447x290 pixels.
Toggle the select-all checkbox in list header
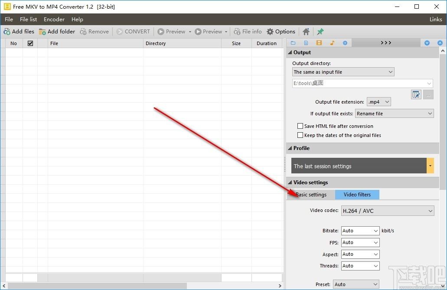pyautogui.click(x=30, y=43)
